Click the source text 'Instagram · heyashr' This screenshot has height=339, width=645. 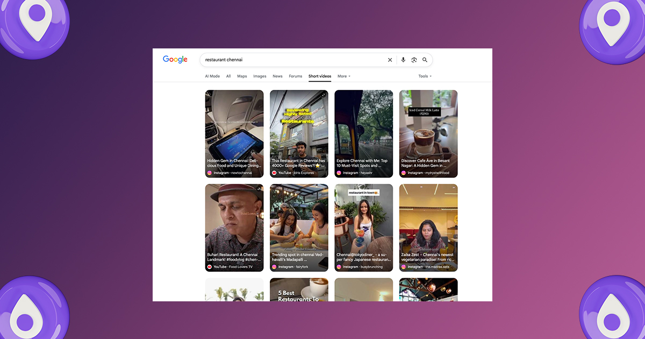(358, 173)
